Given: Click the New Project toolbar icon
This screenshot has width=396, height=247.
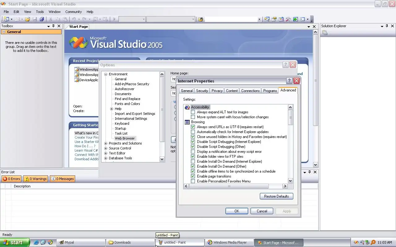Looking at the screenshot, I should pyautogui.click(x=6, y=19).
